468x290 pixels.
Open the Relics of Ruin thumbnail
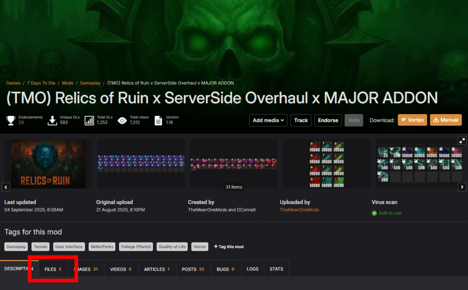click(48, 164)
